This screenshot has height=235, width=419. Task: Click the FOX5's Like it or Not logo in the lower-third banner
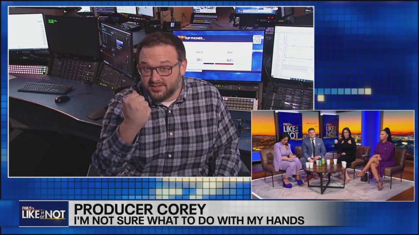[44, 214]
